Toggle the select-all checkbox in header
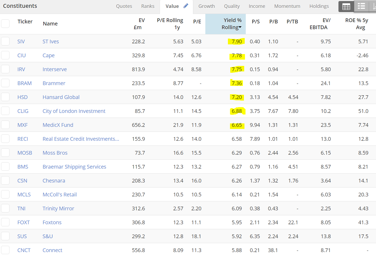 [5, 24]
